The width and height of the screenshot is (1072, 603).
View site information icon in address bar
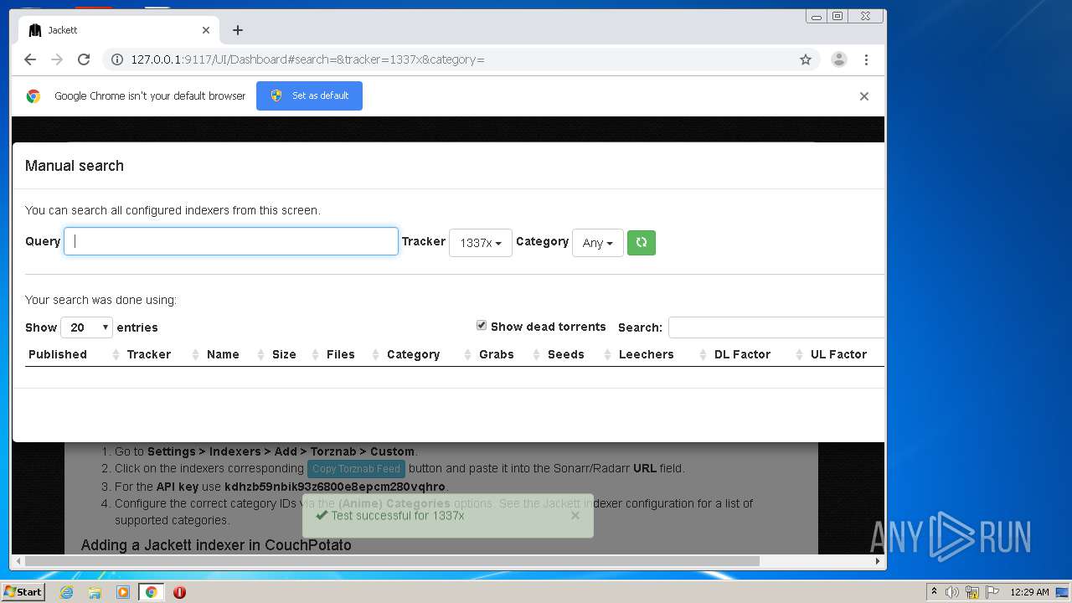click(x=117, y=59)
